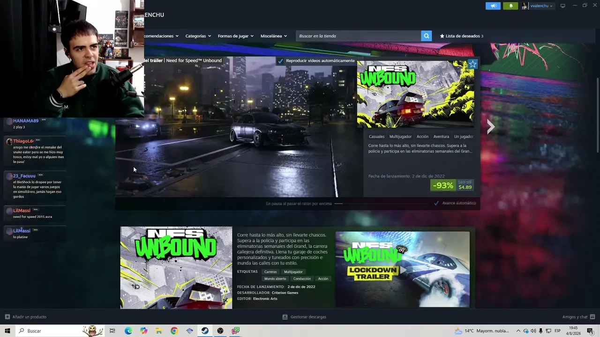
Task: Play the NFS Unbound Lockdown Trailer thumbnail
Action: (402, 270)
